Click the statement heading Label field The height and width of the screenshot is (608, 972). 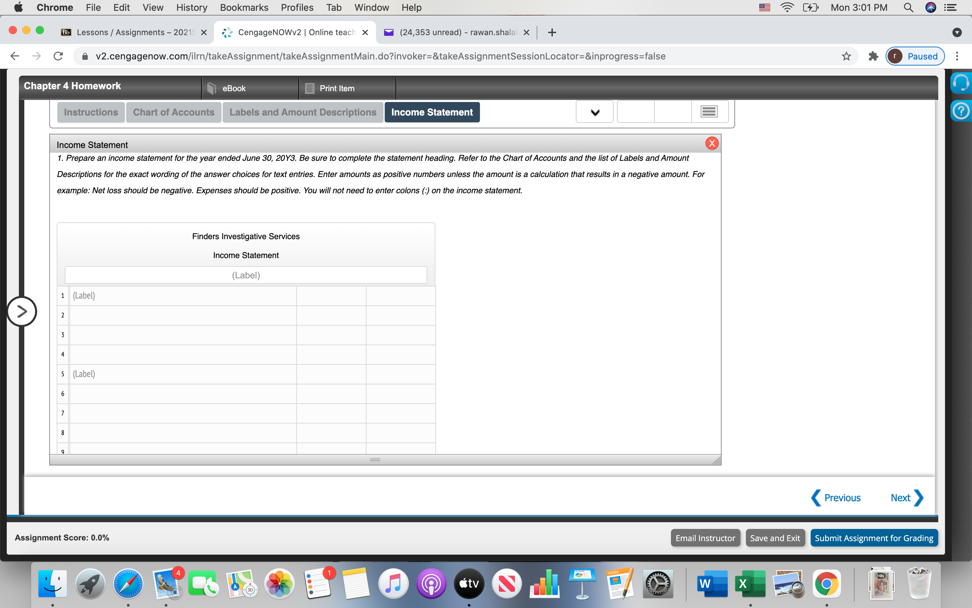[246, 275]
